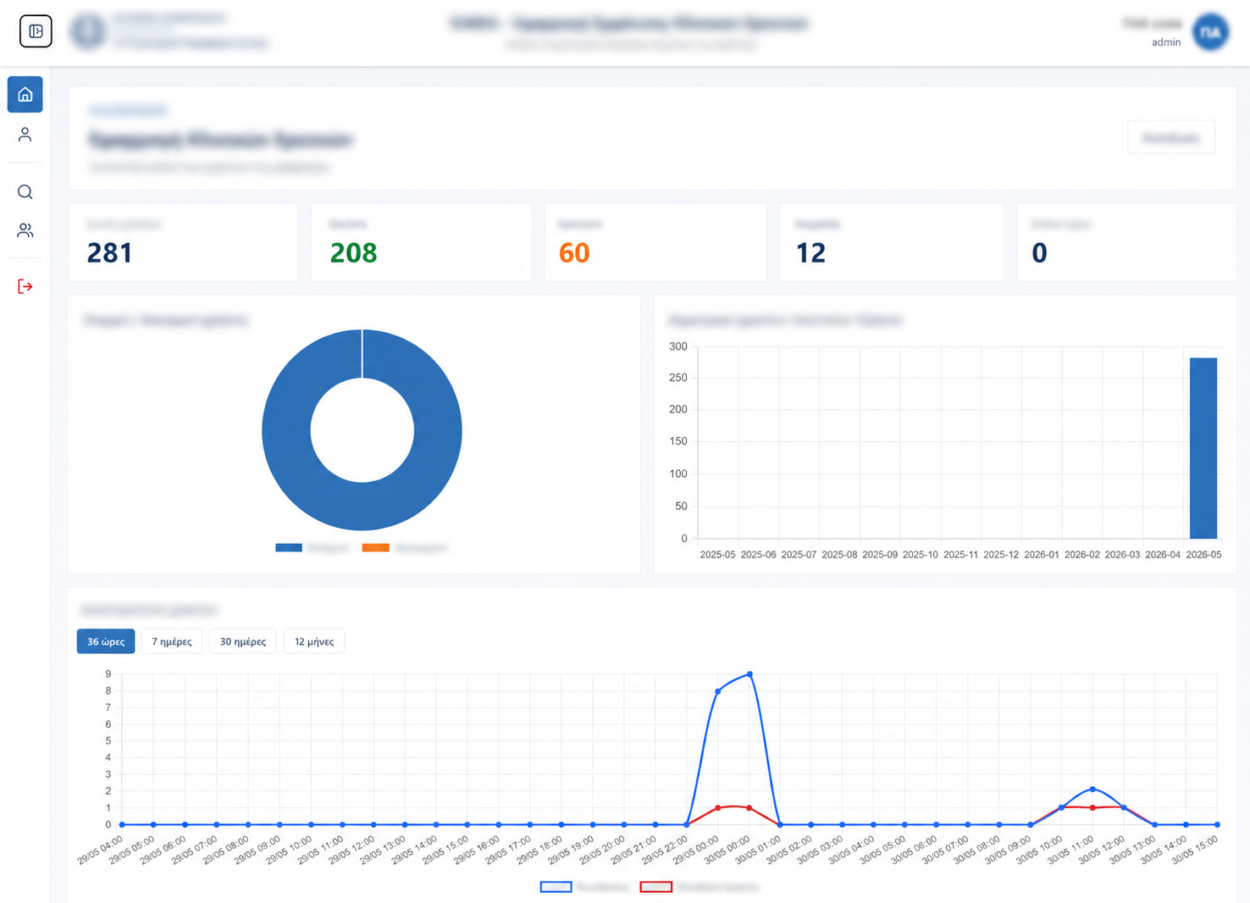Screen dimensions: 1250x903
Task: Toggle the blue donut legend swatch
Action: pos(289,548)
